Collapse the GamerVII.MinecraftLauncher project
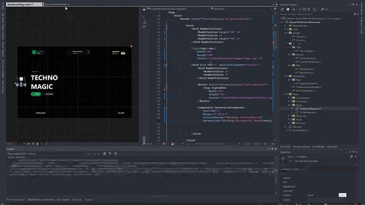 [282, 22]
